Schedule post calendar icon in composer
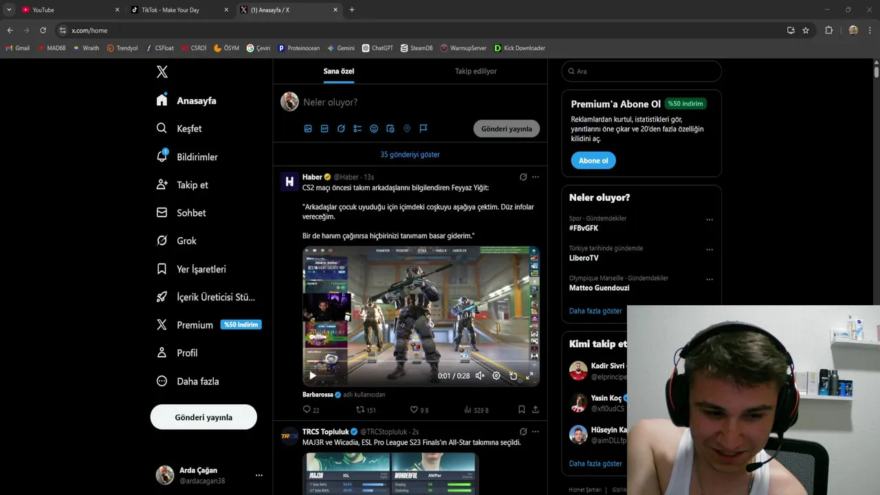The width and height of the screenshot is (880, 495). pyautogui.click(x=390, y=129)
